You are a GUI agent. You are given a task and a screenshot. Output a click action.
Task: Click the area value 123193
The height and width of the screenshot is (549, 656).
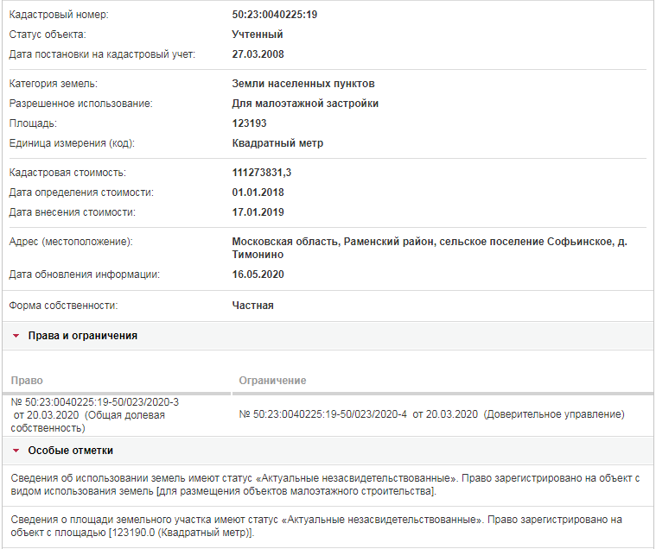(x=249, y=123)
